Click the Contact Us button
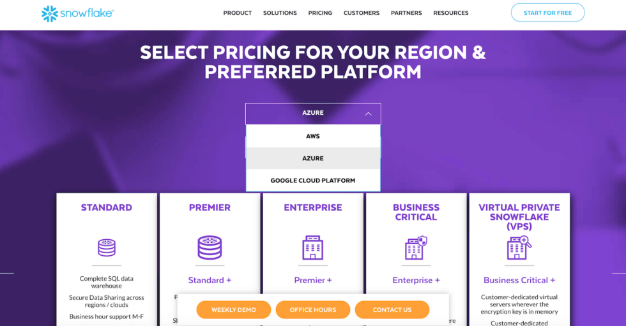Screen dimensions: 626x326 click(x=392, y=309)
